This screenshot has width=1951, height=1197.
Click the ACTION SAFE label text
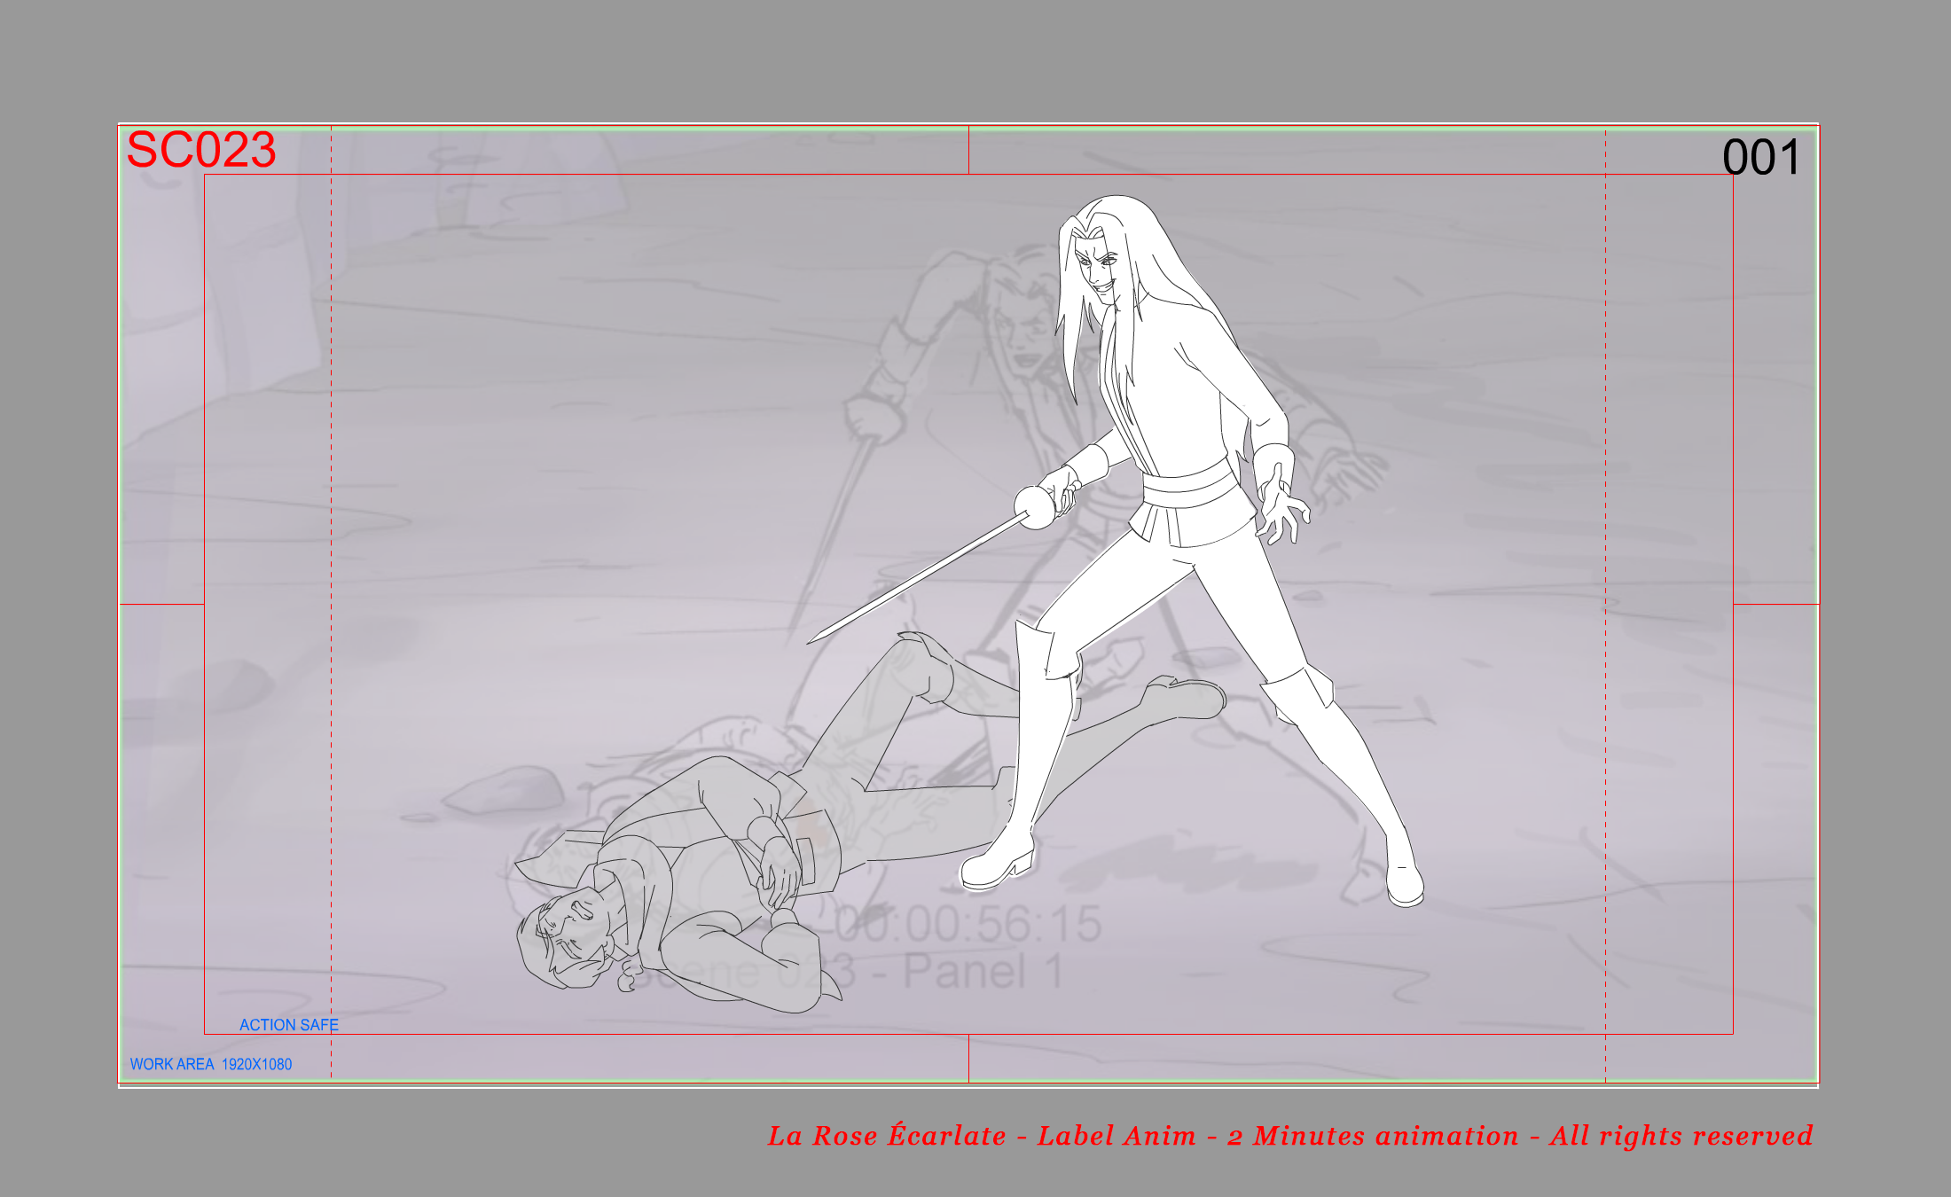click(288, 1025)
